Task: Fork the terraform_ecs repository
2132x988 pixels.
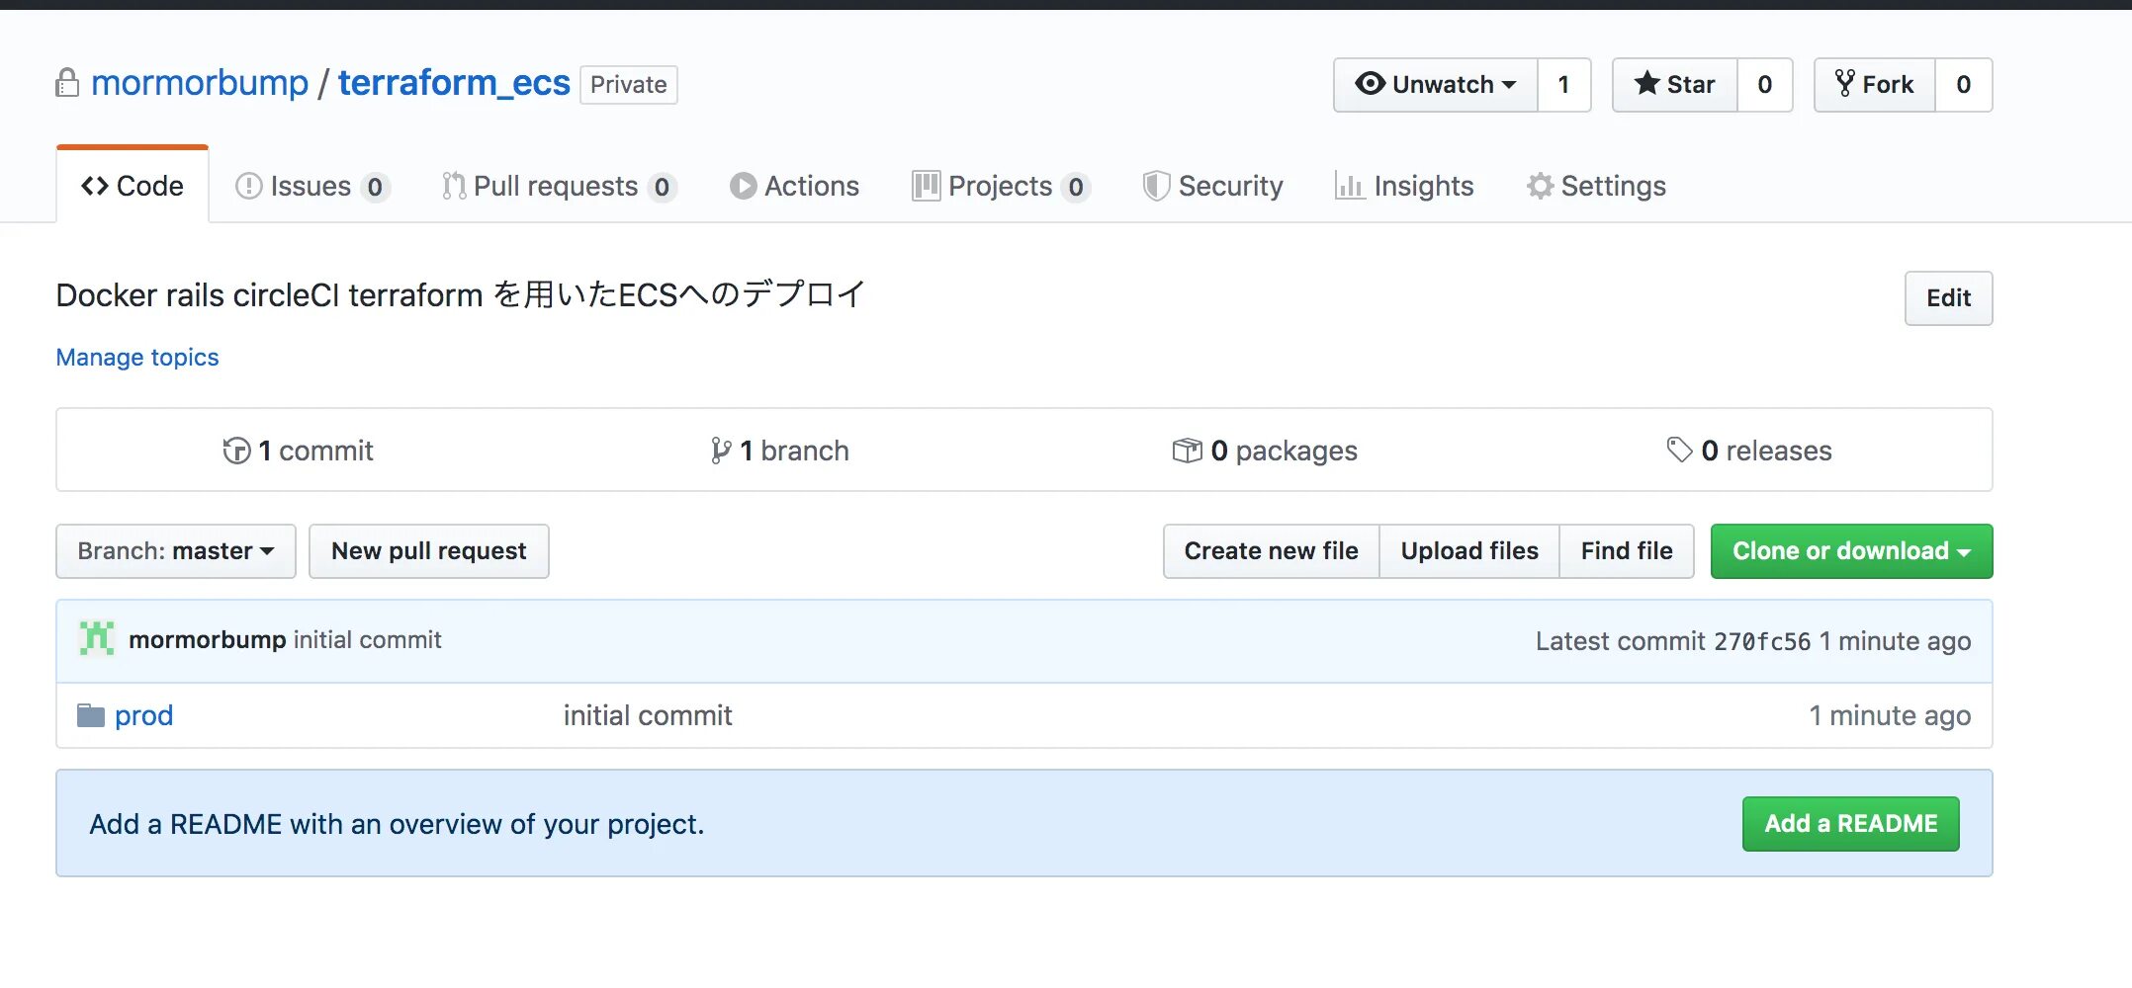Action: tap(1875, 85)
